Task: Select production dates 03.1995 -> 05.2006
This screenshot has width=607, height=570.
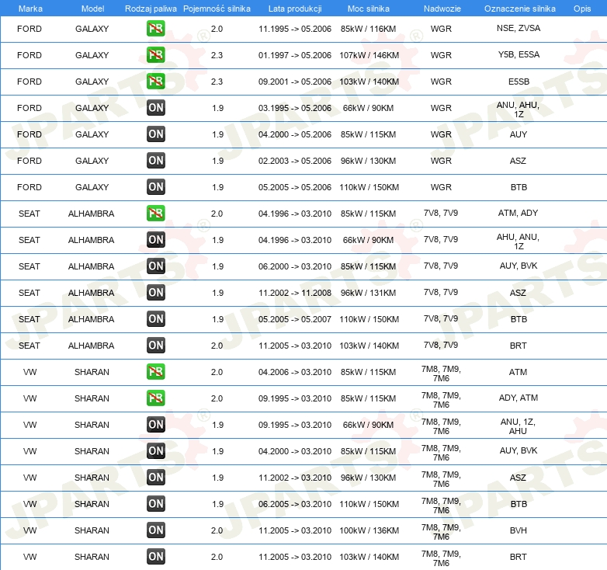Action: (x=295, y=108)
